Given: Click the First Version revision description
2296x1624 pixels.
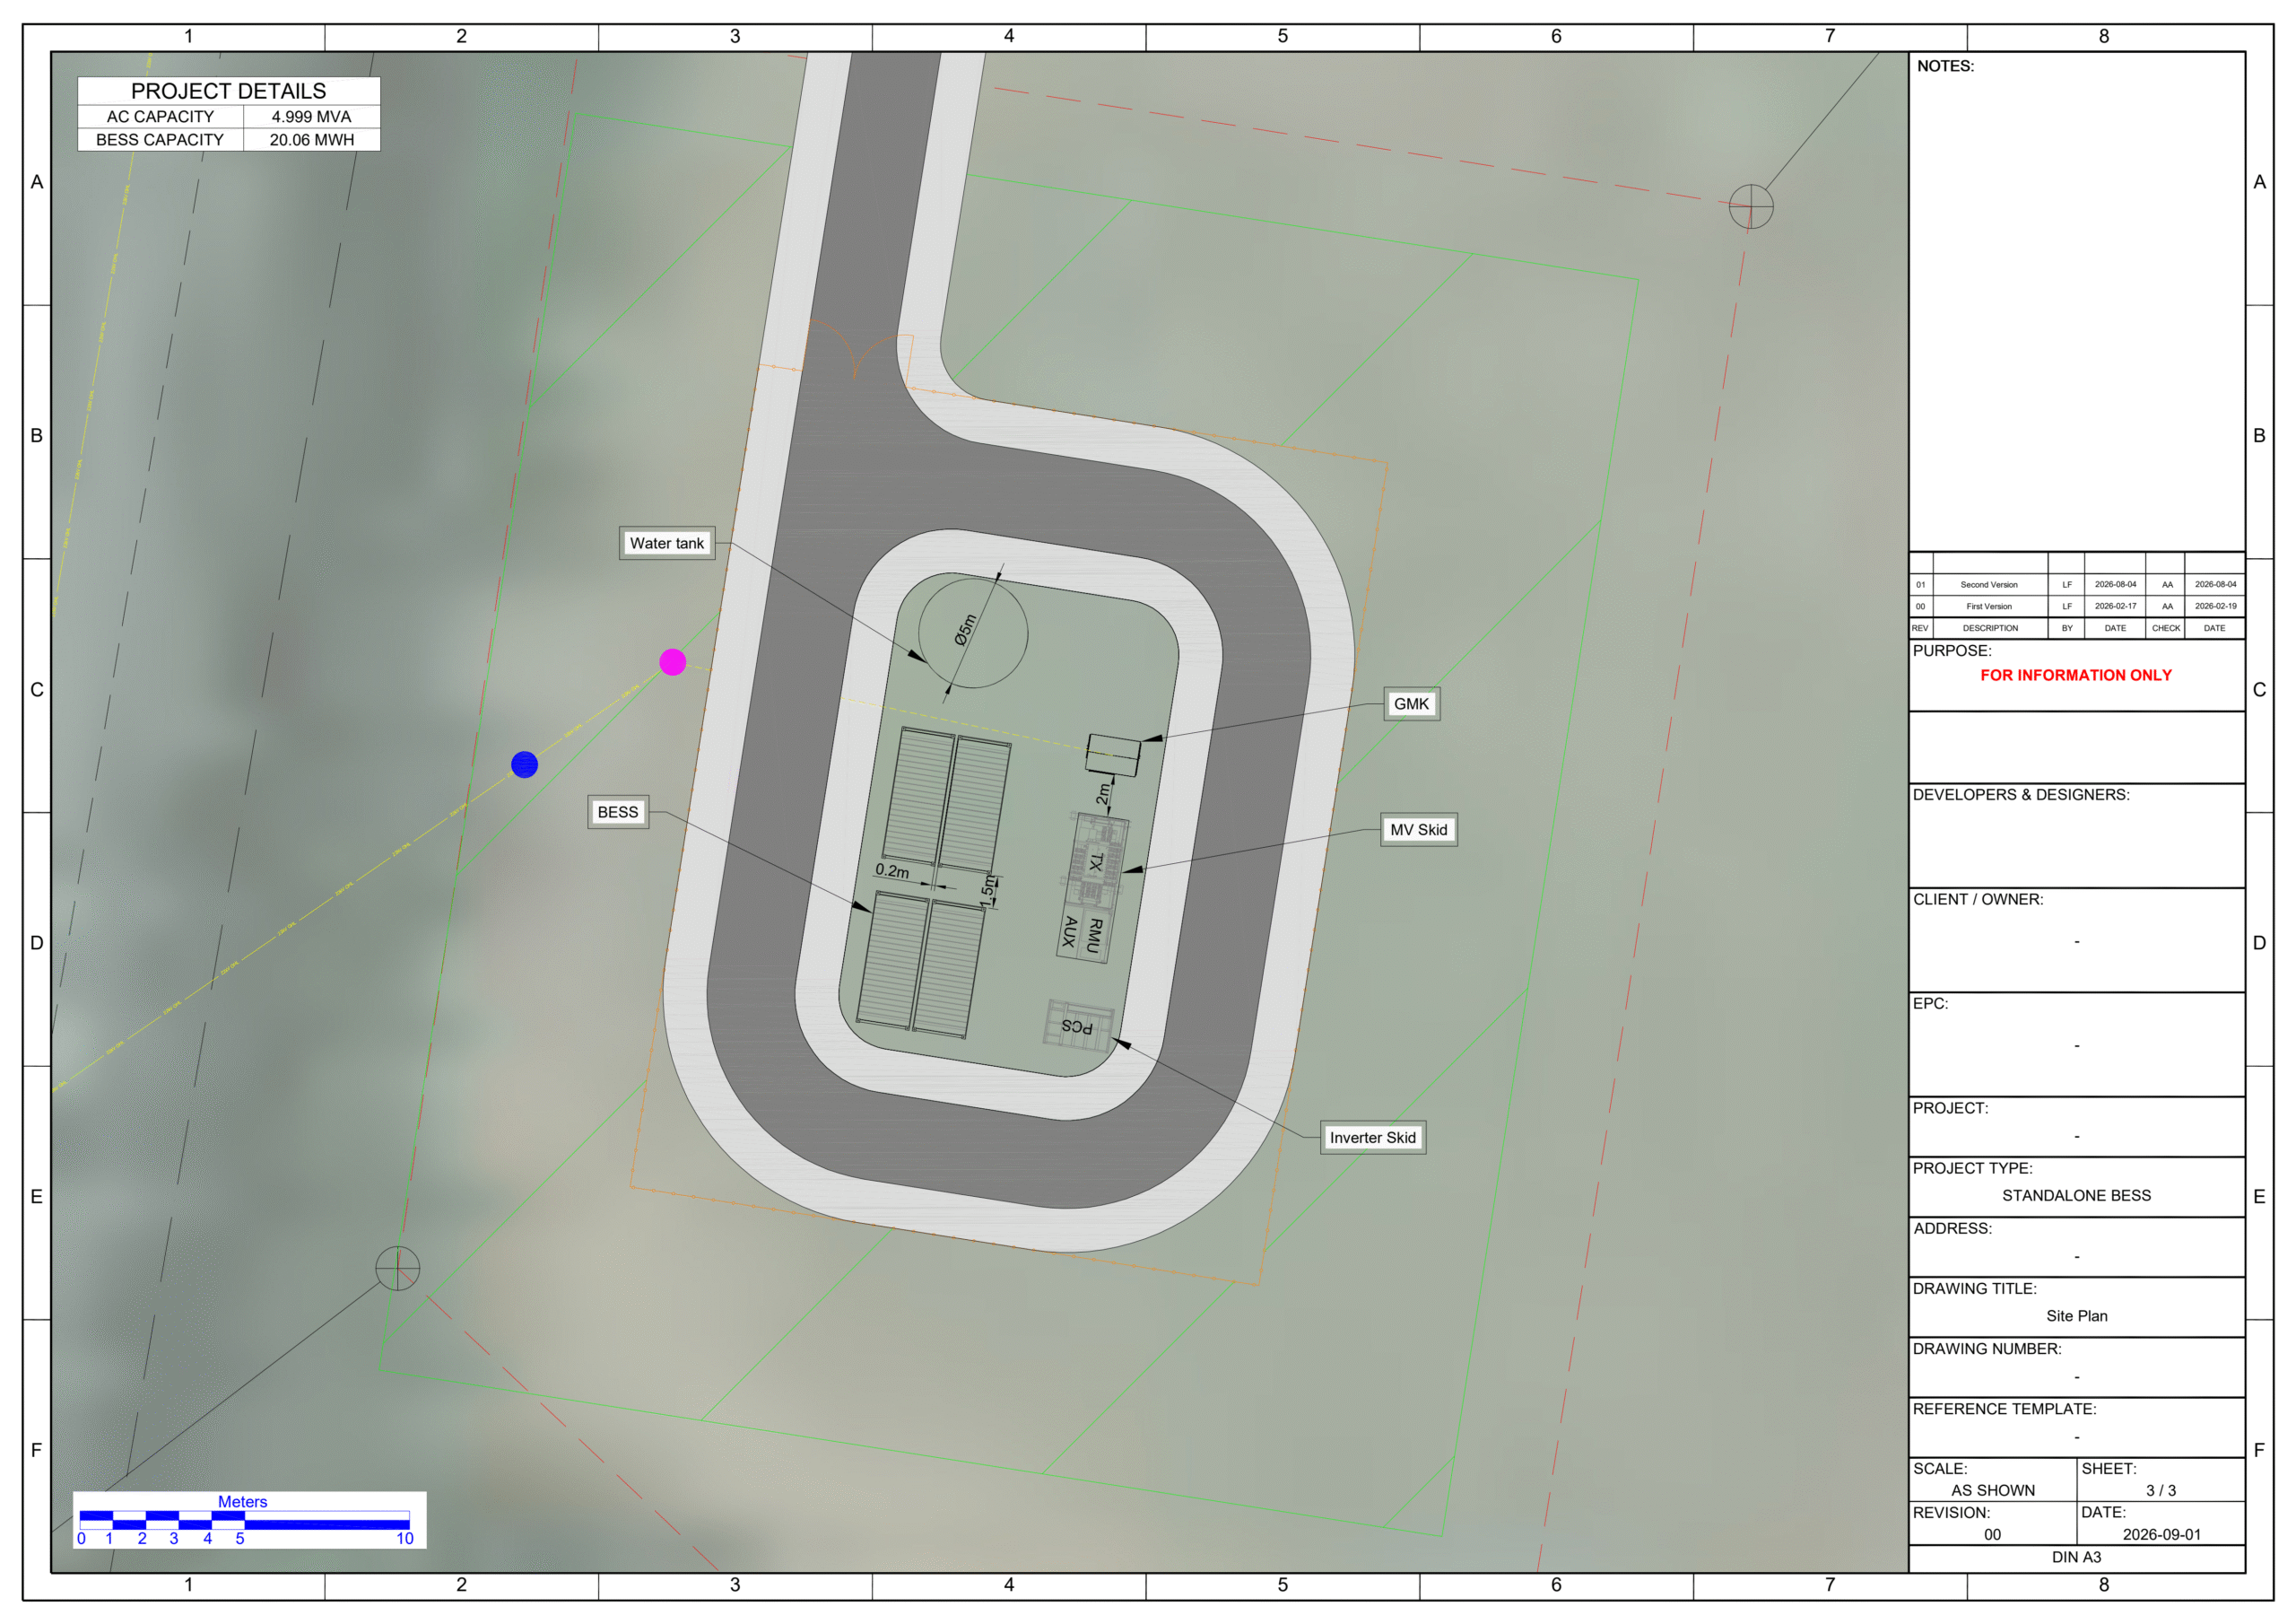Looking at the screenshot, I should click(1988, 607).
